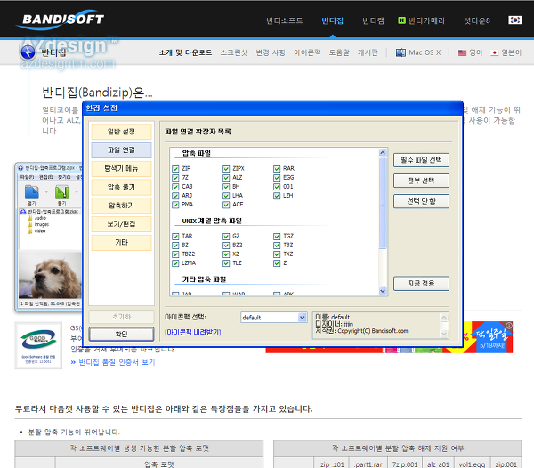Screen dimensions: 534x468
Task: Toggle the ALZ checkbox
Action: click(226, 178)
